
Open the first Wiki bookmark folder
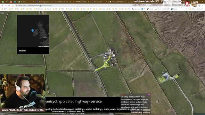click(x=83, y=9)
